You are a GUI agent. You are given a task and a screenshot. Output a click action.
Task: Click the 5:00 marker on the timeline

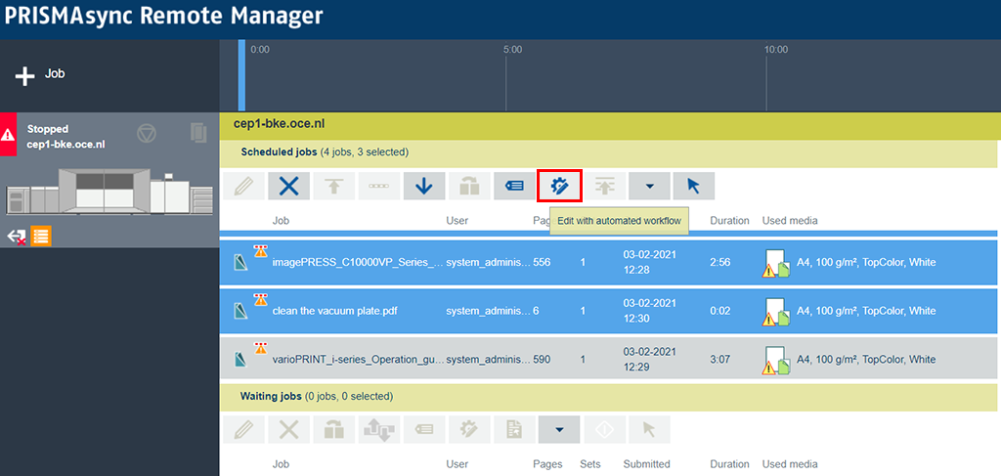click(x=513, y=50)
